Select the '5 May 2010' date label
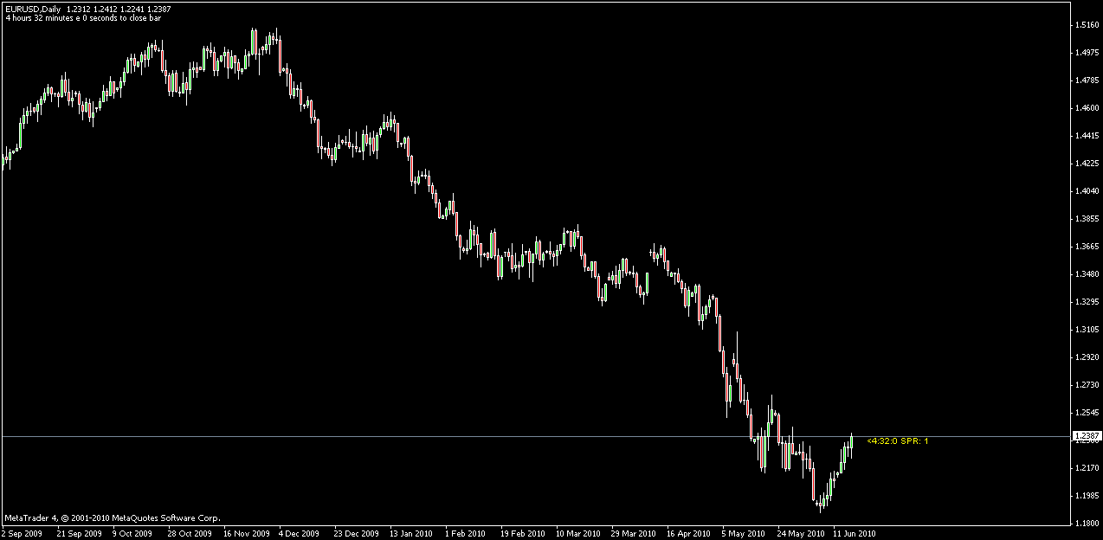1103x540 pixels. coord(743,534)
